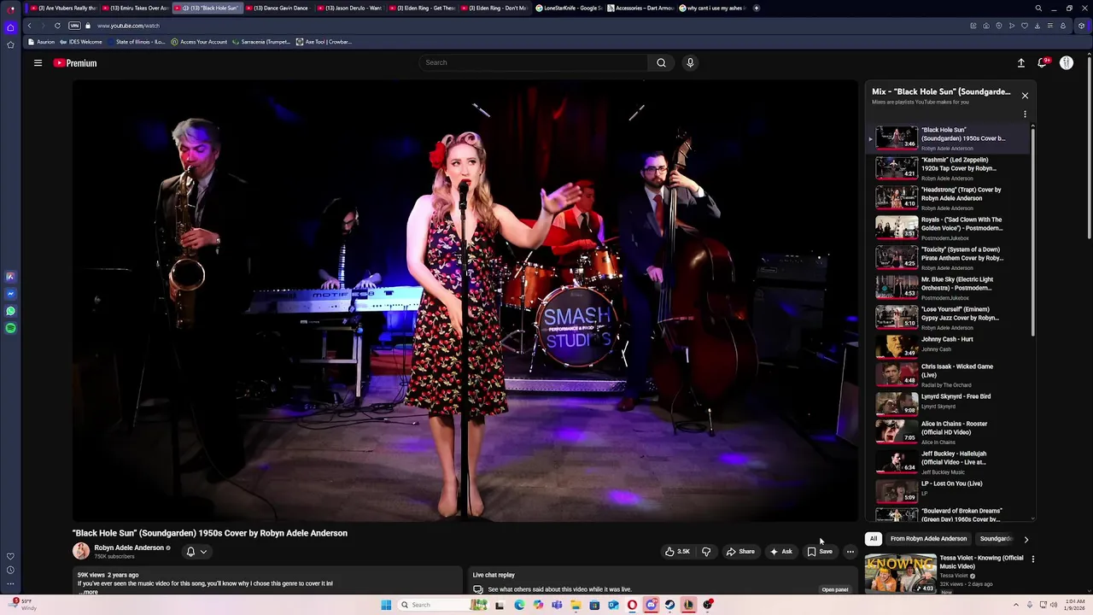Screen dimensions: 1093x615
Task: Open the account avatar menu
Action: (1067, 63)
